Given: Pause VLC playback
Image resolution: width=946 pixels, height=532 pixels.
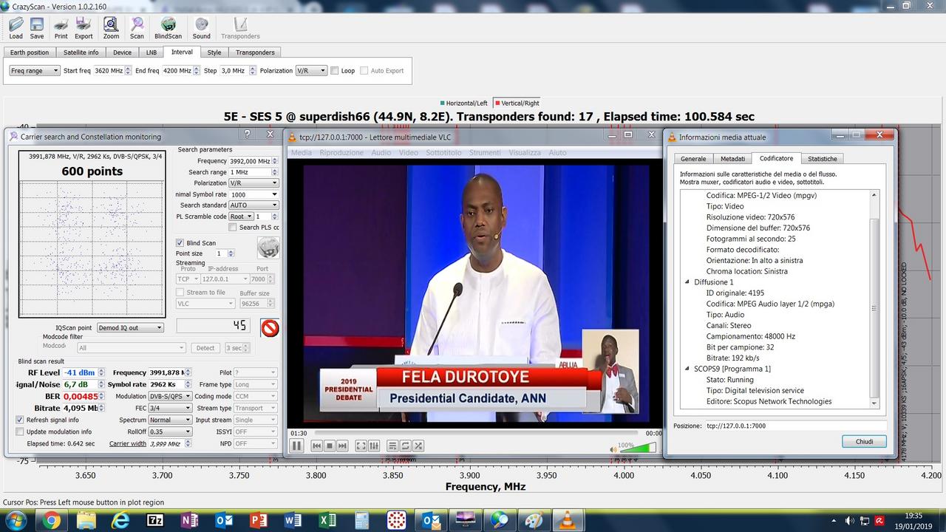Looking at the screenshot, I should [296, 446].
